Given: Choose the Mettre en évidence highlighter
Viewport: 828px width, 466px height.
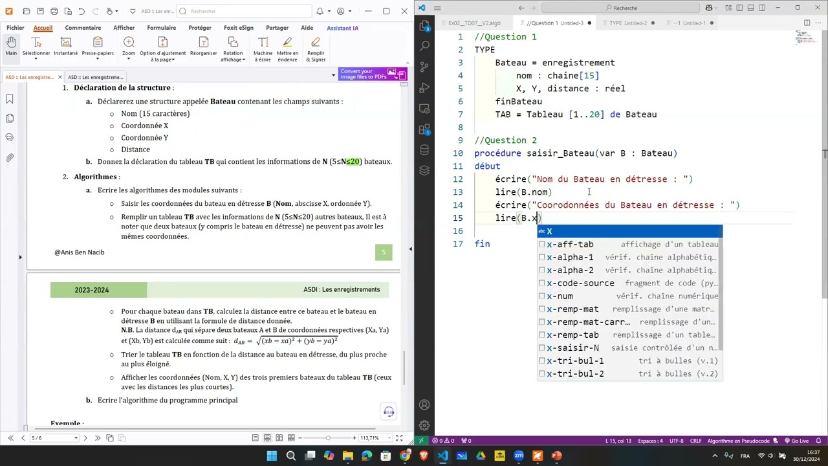Looking at the screenshot, I should coord(287,49).
